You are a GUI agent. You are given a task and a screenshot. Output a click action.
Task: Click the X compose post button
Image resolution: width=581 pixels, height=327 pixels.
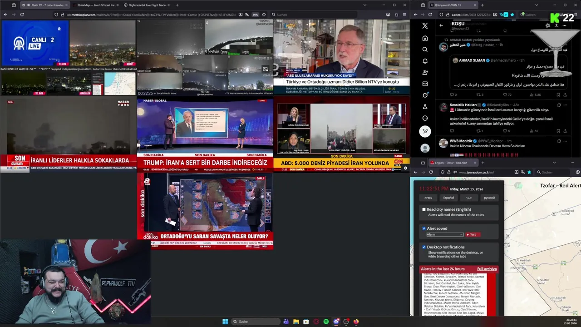point(425,131)
